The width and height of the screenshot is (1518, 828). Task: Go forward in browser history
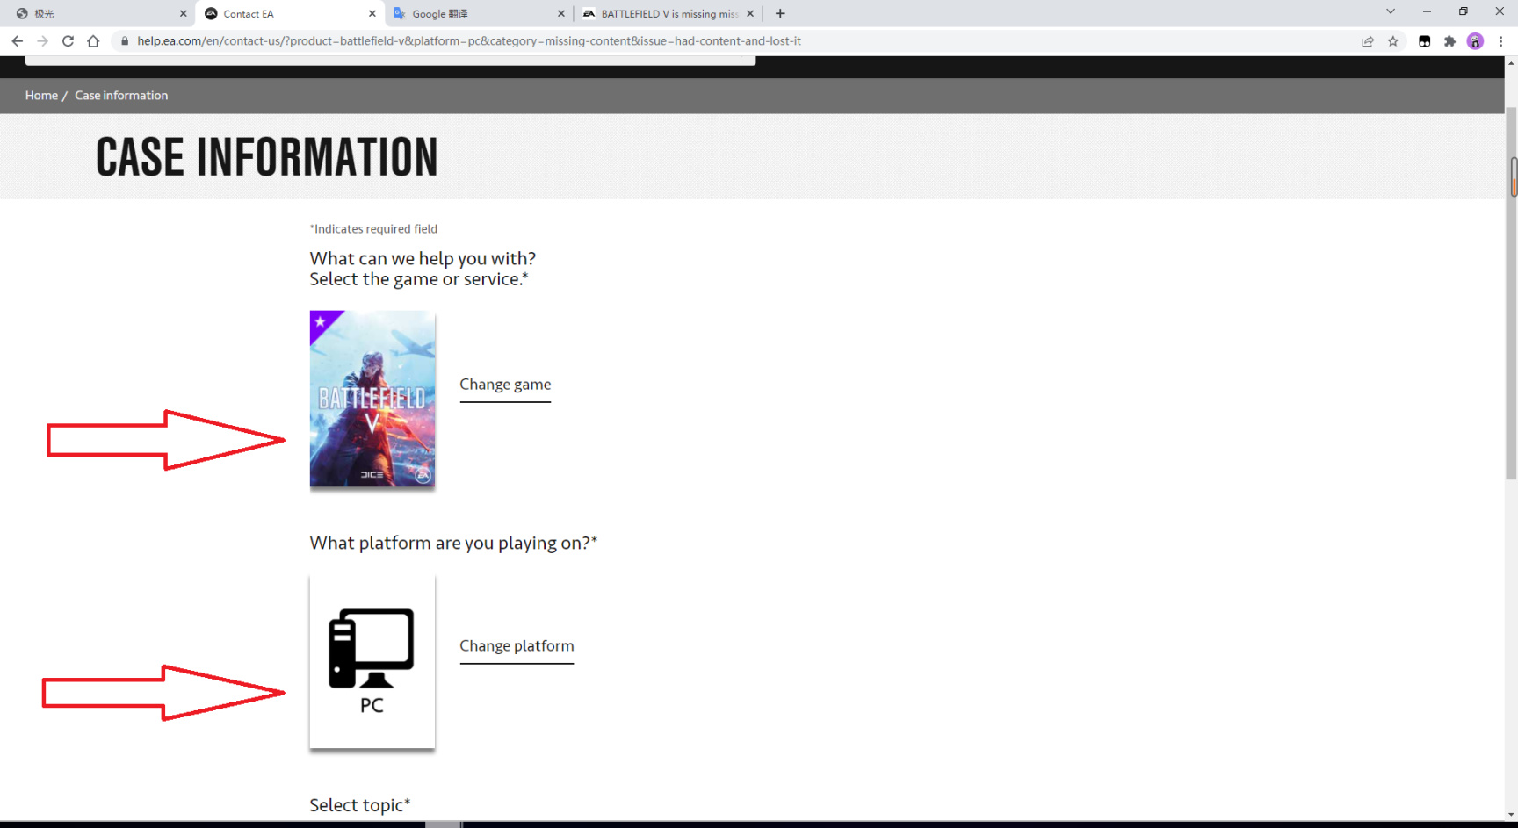[x=42, y=41]
